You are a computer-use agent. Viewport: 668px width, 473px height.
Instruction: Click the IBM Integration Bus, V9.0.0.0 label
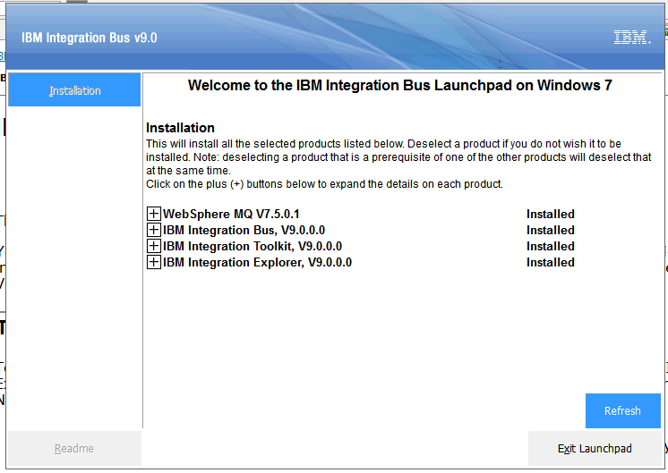(x=244, y=230)
